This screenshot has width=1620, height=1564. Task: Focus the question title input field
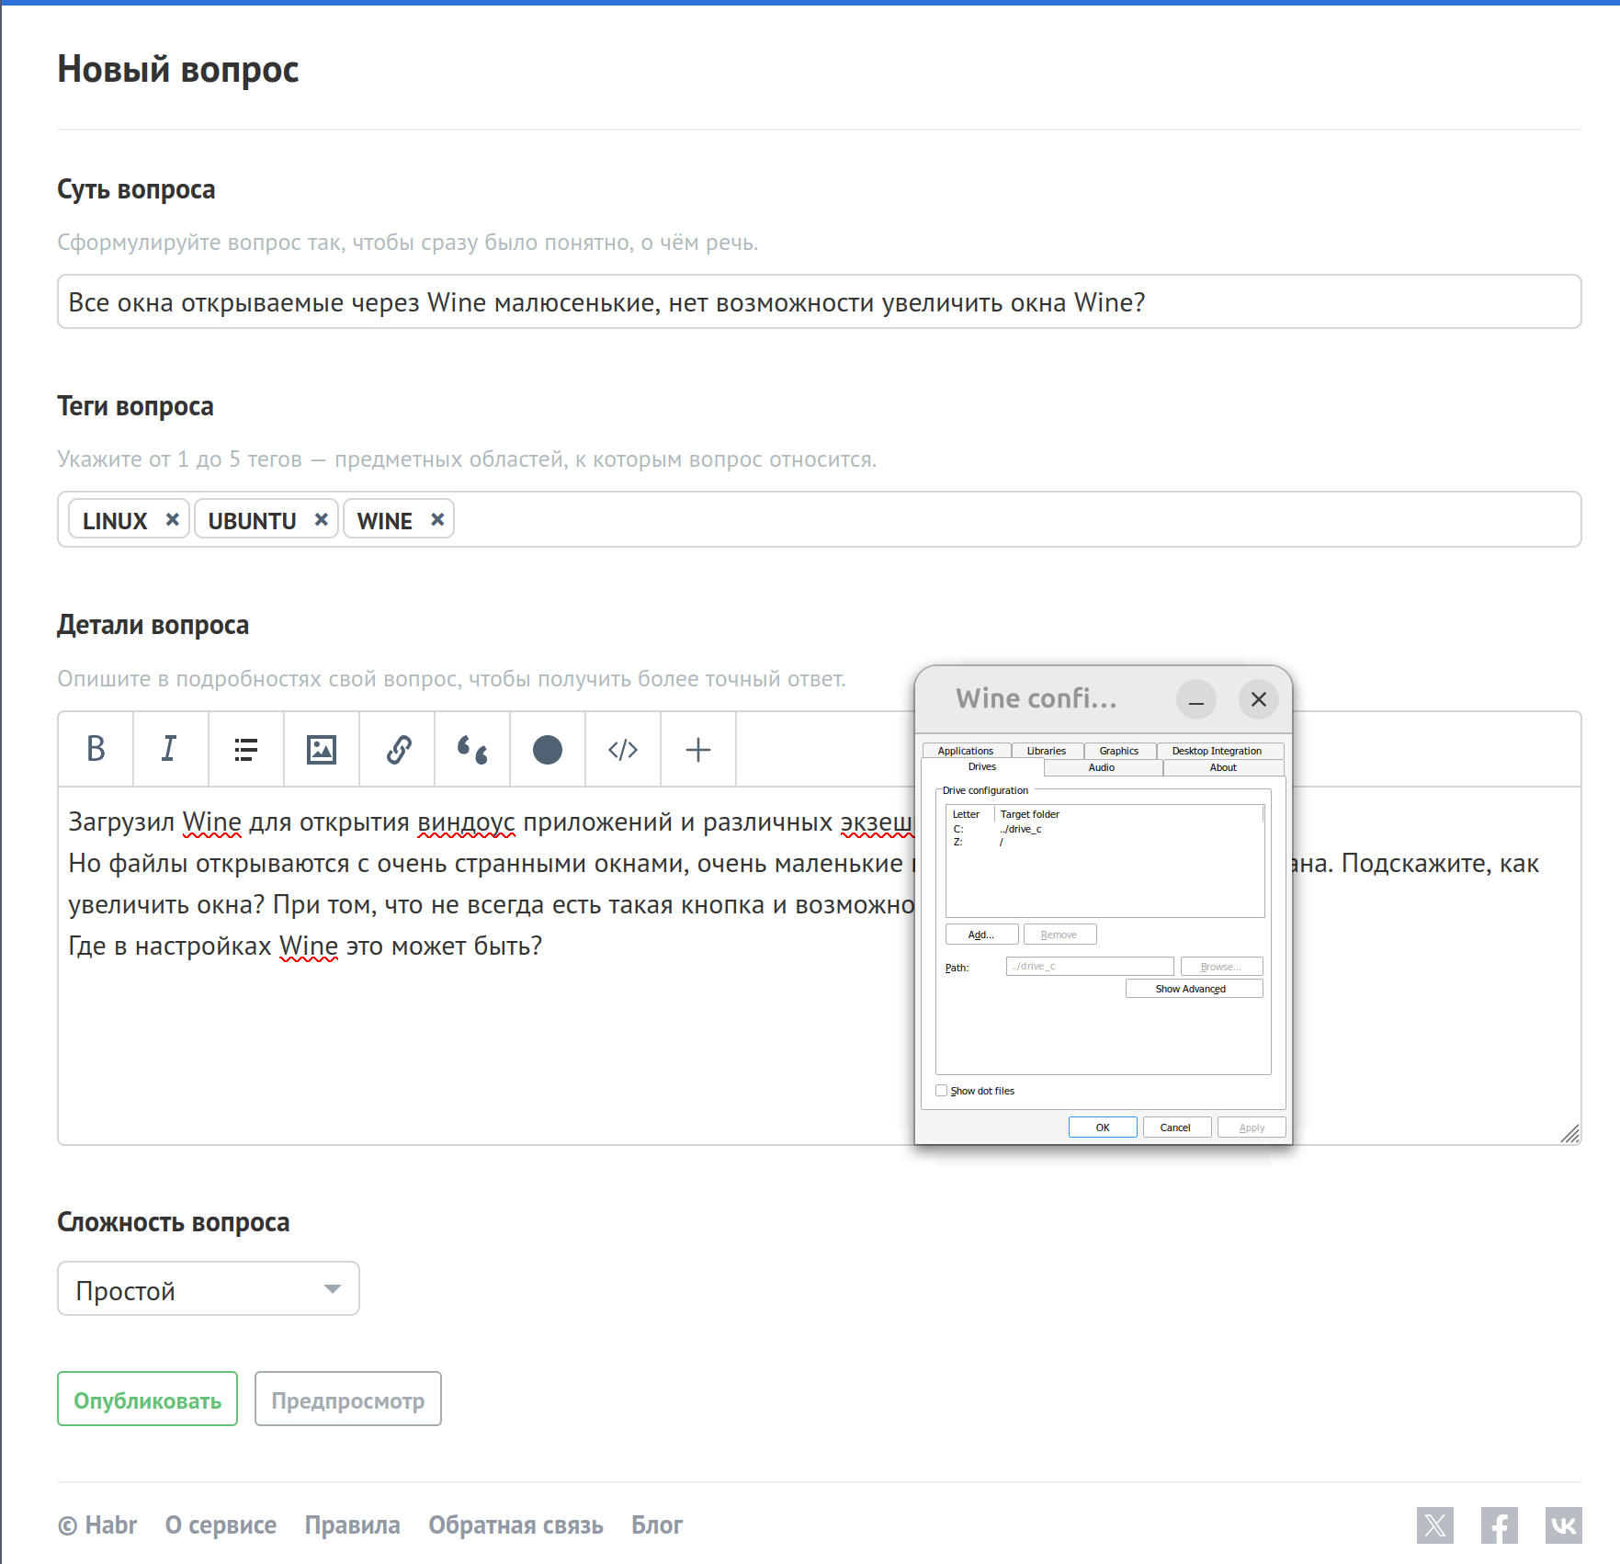click(x=819, y=302)
